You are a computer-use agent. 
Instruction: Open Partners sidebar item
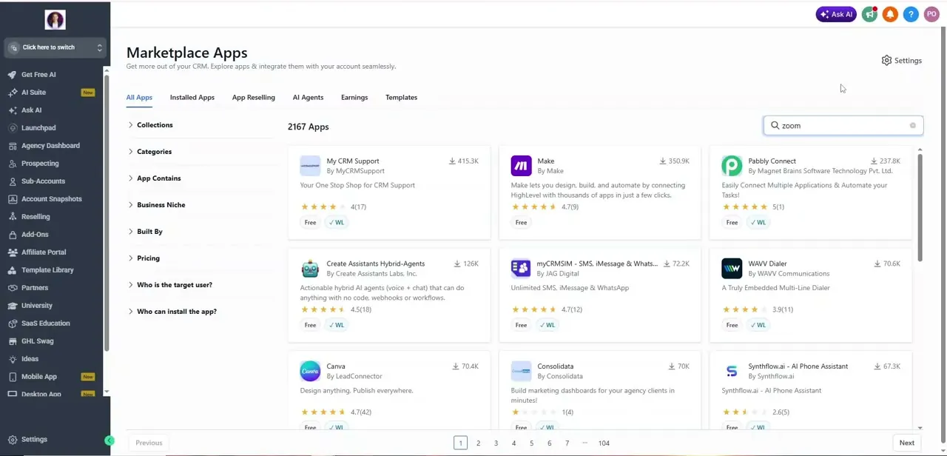(35, 288)
